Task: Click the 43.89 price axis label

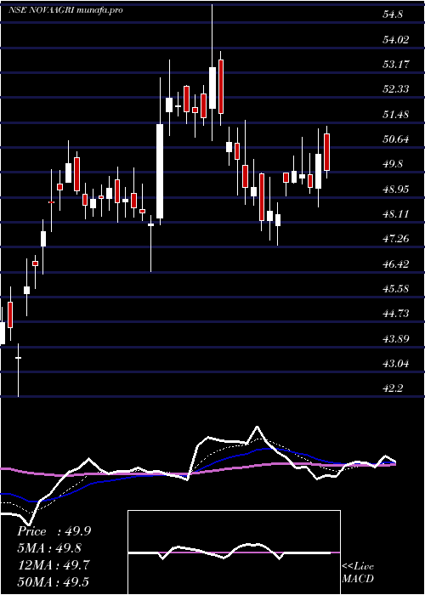Action: pyautogui.click(x=397, y=338)
